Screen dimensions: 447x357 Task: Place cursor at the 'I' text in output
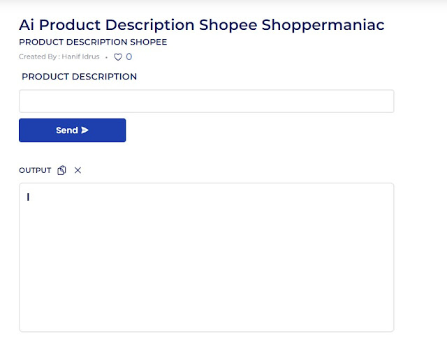pyautogui.click(x=28, y=197)
